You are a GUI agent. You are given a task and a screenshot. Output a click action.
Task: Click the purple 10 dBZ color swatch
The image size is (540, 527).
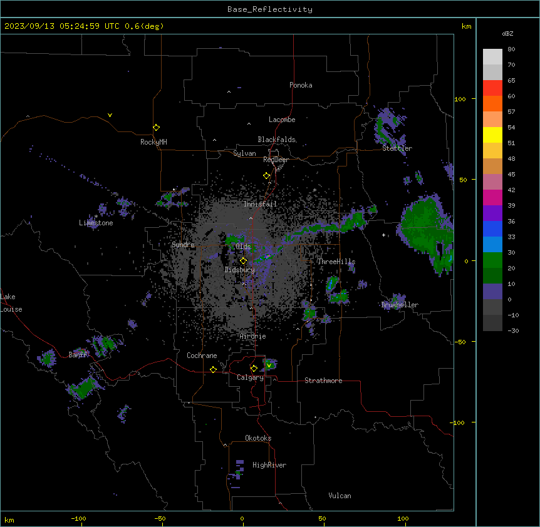[492, 292]
